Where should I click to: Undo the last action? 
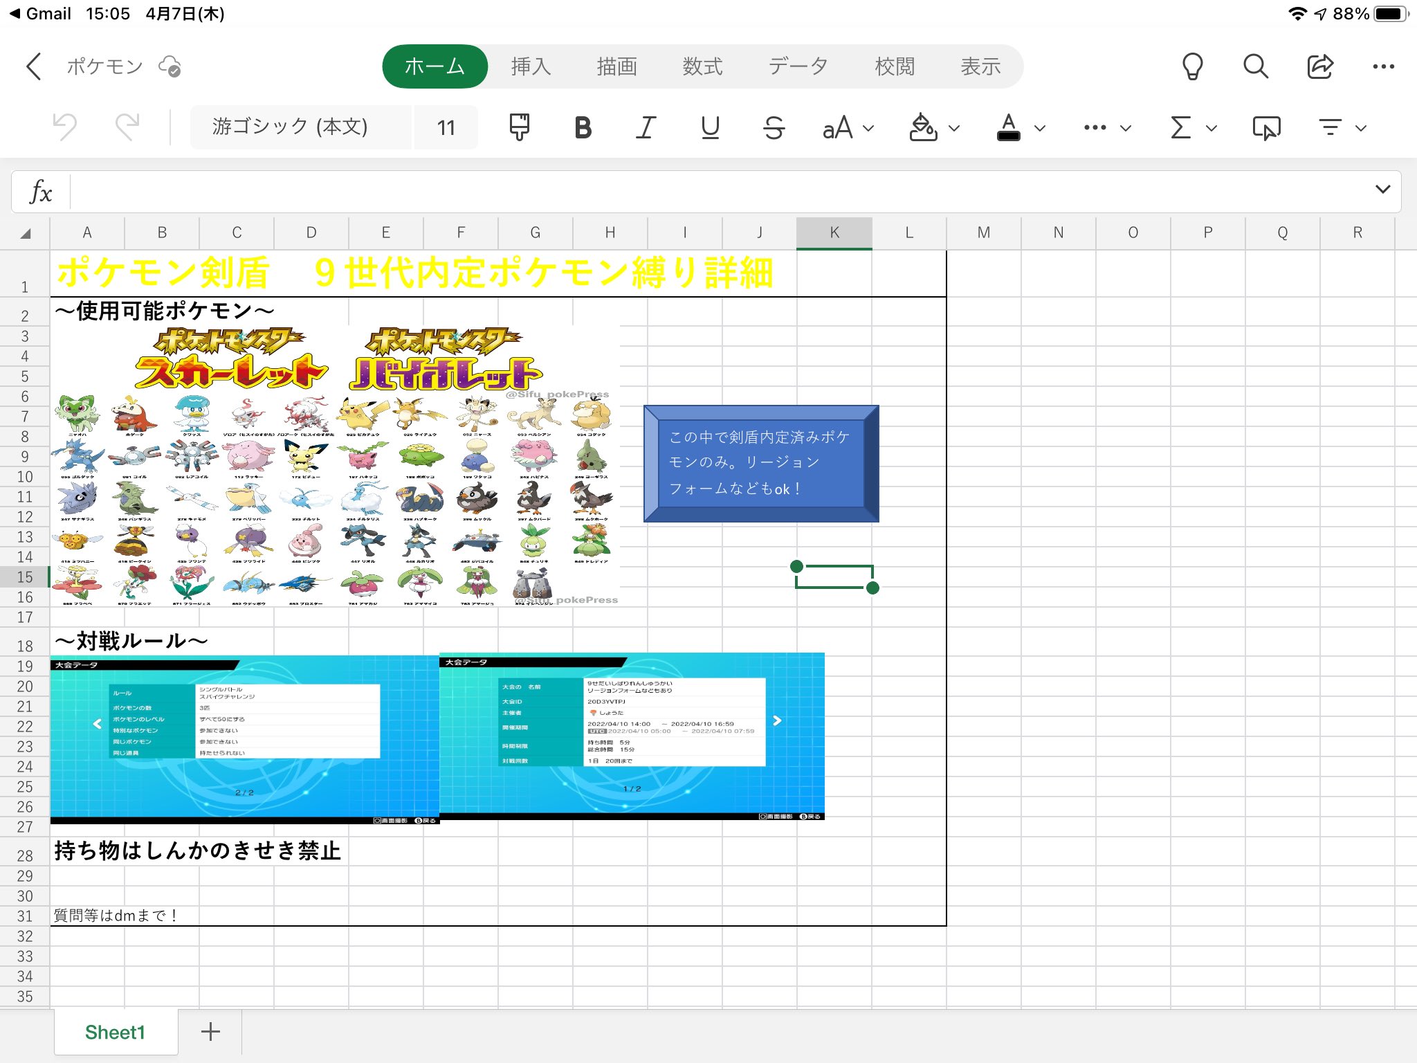(65, 127)
